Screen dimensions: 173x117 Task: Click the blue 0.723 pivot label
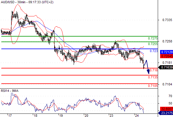click(154, 51)
